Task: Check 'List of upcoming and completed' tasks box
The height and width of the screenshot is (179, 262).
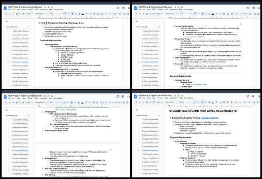Action: [44, 27]
